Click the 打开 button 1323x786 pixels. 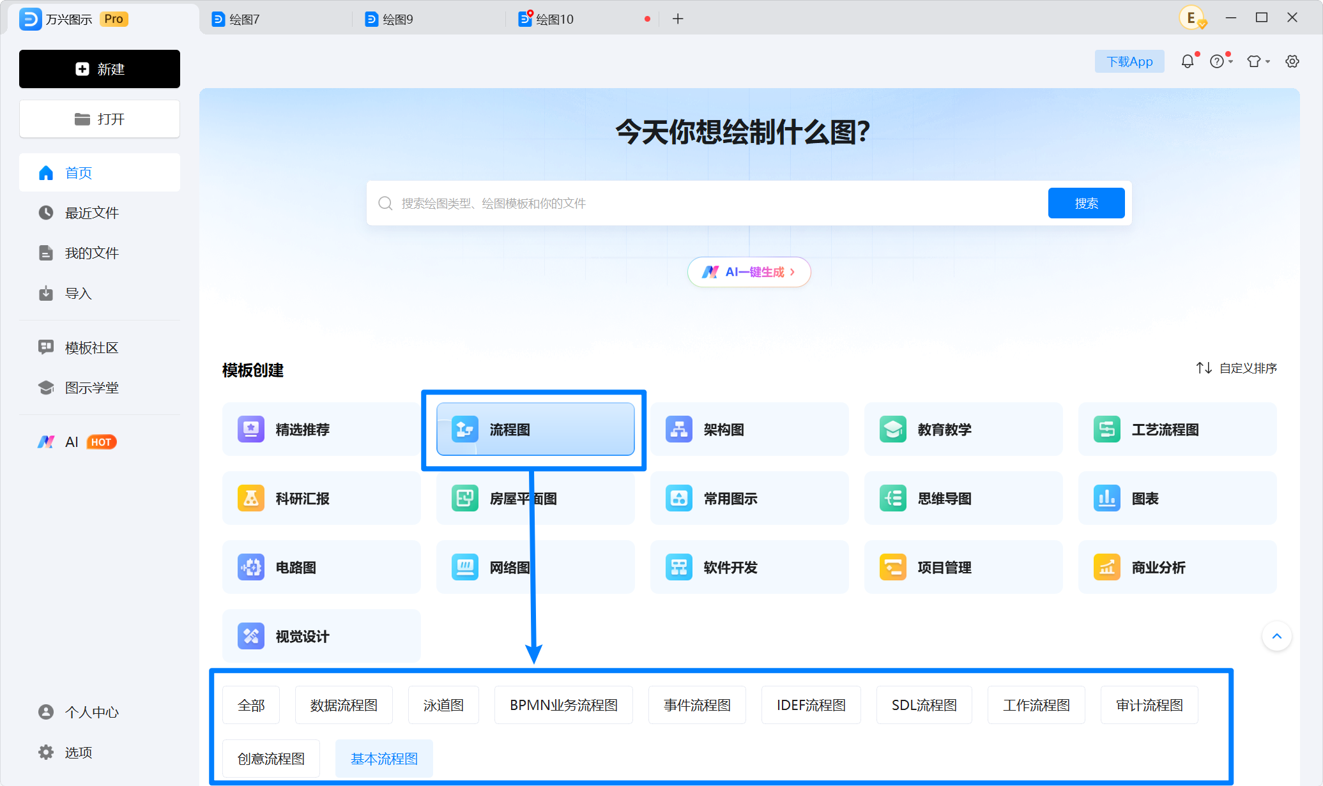[100, 119]
